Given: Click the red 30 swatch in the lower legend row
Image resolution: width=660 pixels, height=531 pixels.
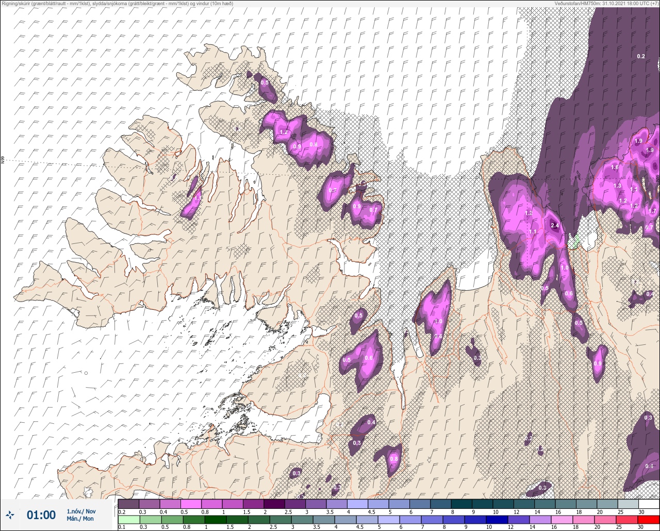Looking at the screenshot, I should click(x=649, y=520).
